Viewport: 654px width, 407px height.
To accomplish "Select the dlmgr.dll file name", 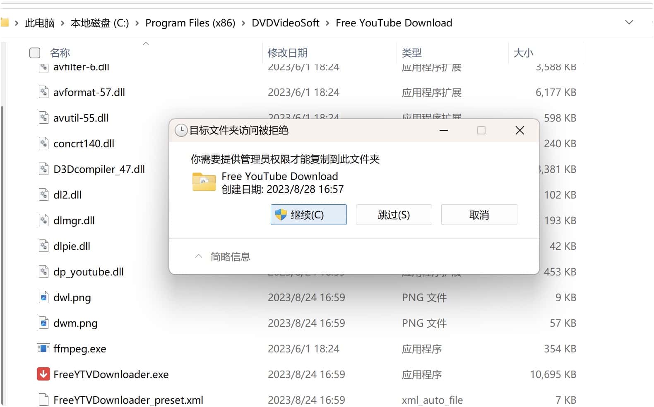I will pyautogui.click(x=74, y=220).
